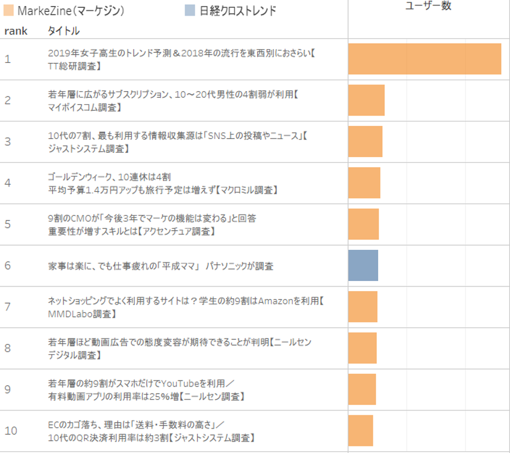Open the 動画広告 article title at rank 8

180,348
